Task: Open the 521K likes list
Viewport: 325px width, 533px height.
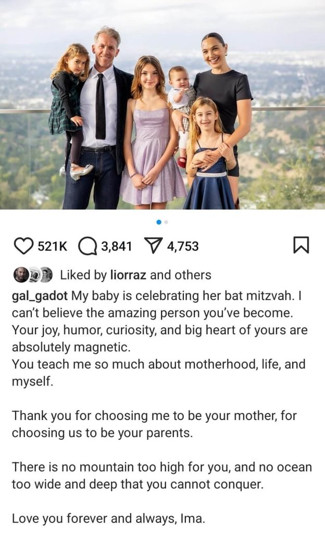Action: pyautogui.click(x=53, y=246)
